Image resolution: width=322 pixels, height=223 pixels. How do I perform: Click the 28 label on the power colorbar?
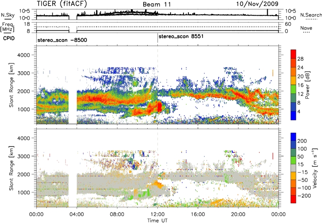[x=300, y=59]
